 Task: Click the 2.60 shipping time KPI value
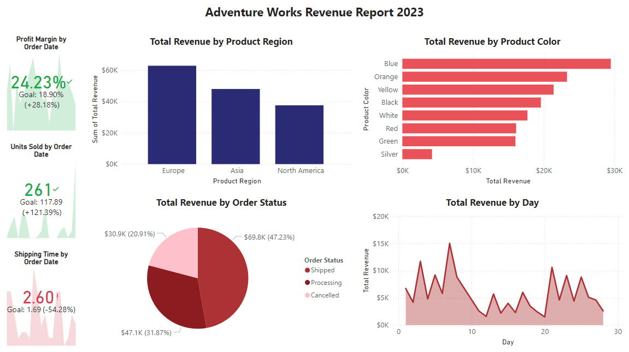click(38, 297)
